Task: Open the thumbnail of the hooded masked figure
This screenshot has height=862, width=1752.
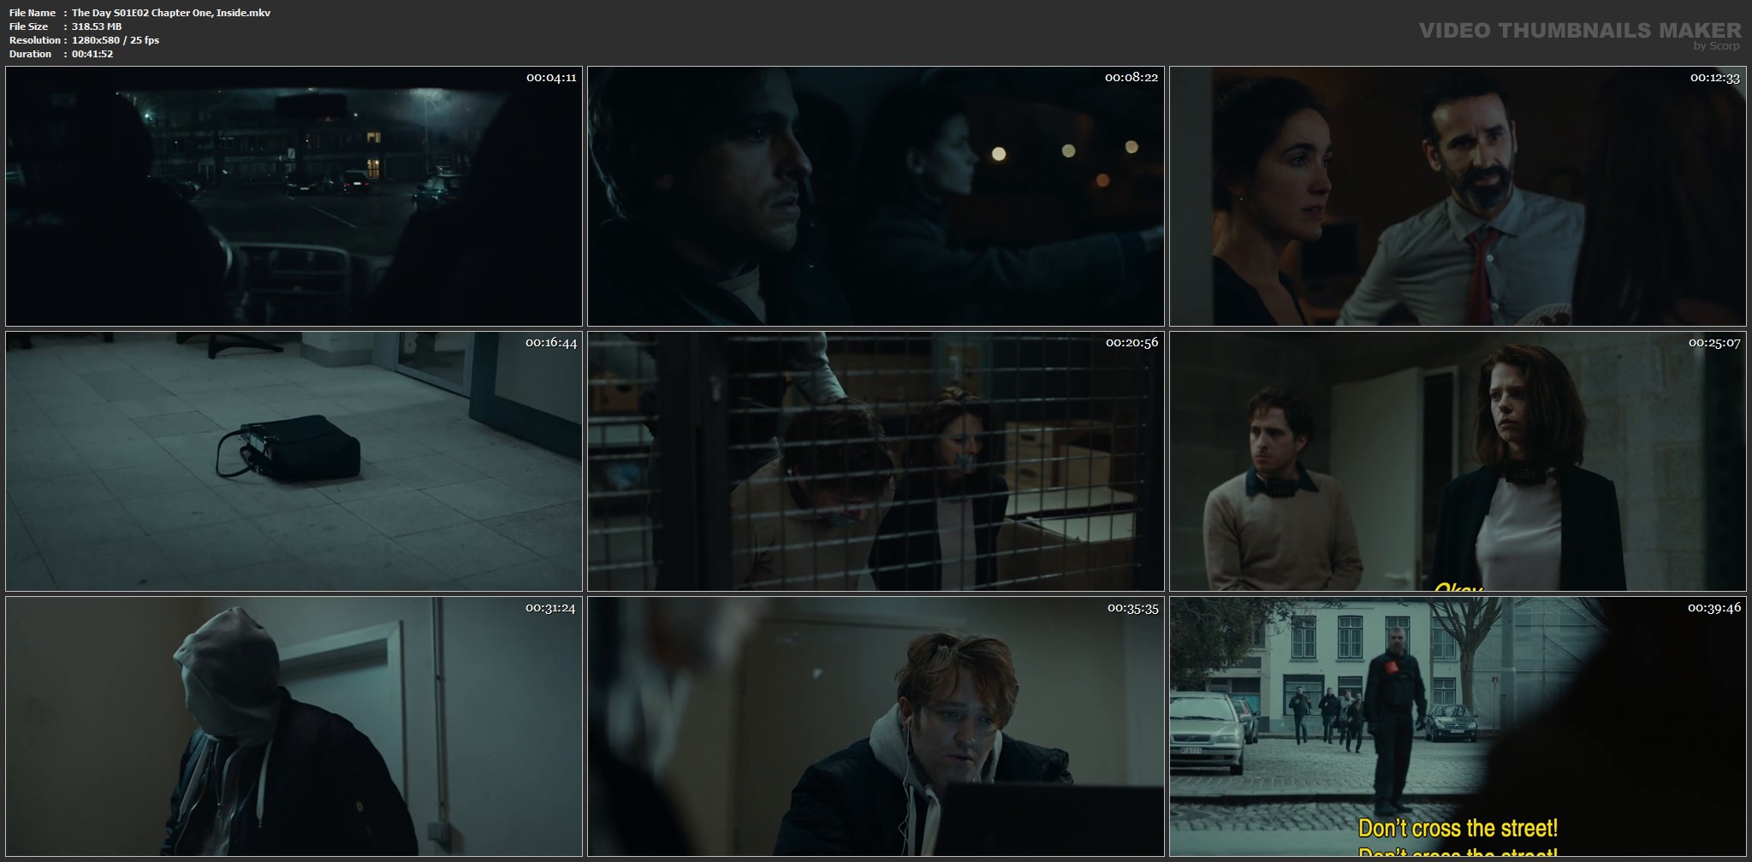Action: [294, 727]
